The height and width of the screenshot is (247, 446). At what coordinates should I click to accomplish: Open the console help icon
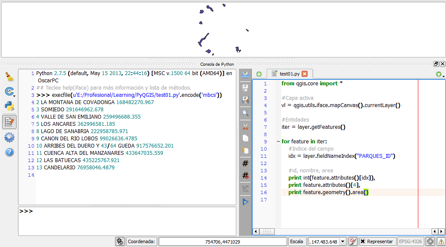pyautogui.click(x=9, y=152)
